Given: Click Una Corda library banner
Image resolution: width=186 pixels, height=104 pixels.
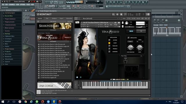Looking at the screenshot, I should pyautogui.click(x=54, y=86).
